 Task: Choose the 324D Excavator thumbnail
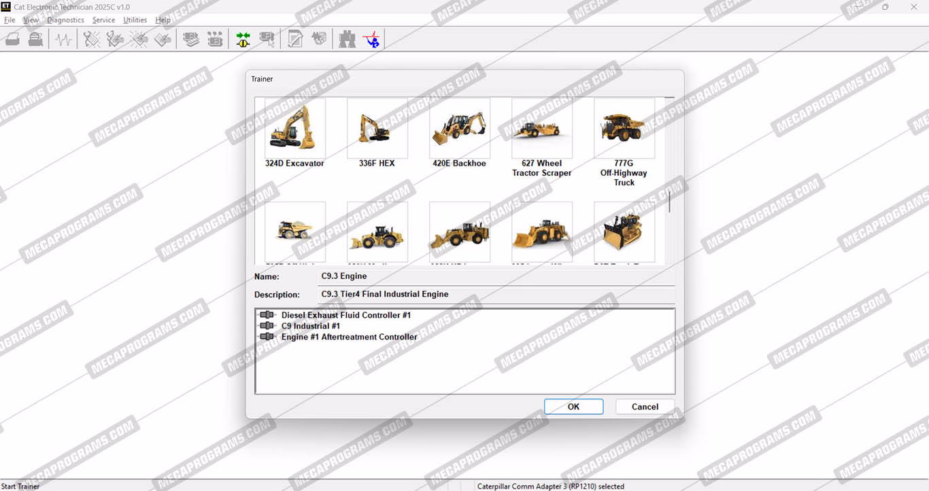[x=294, y=128]
